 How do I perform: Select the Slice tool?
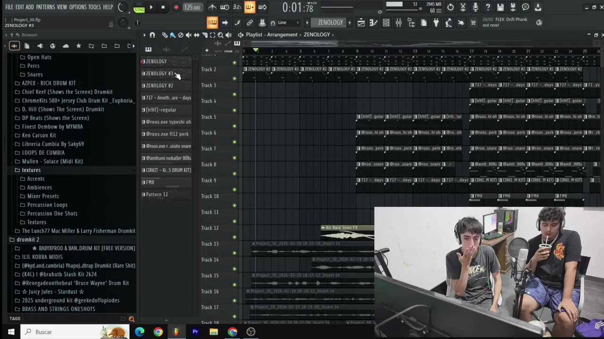[205, 35]
